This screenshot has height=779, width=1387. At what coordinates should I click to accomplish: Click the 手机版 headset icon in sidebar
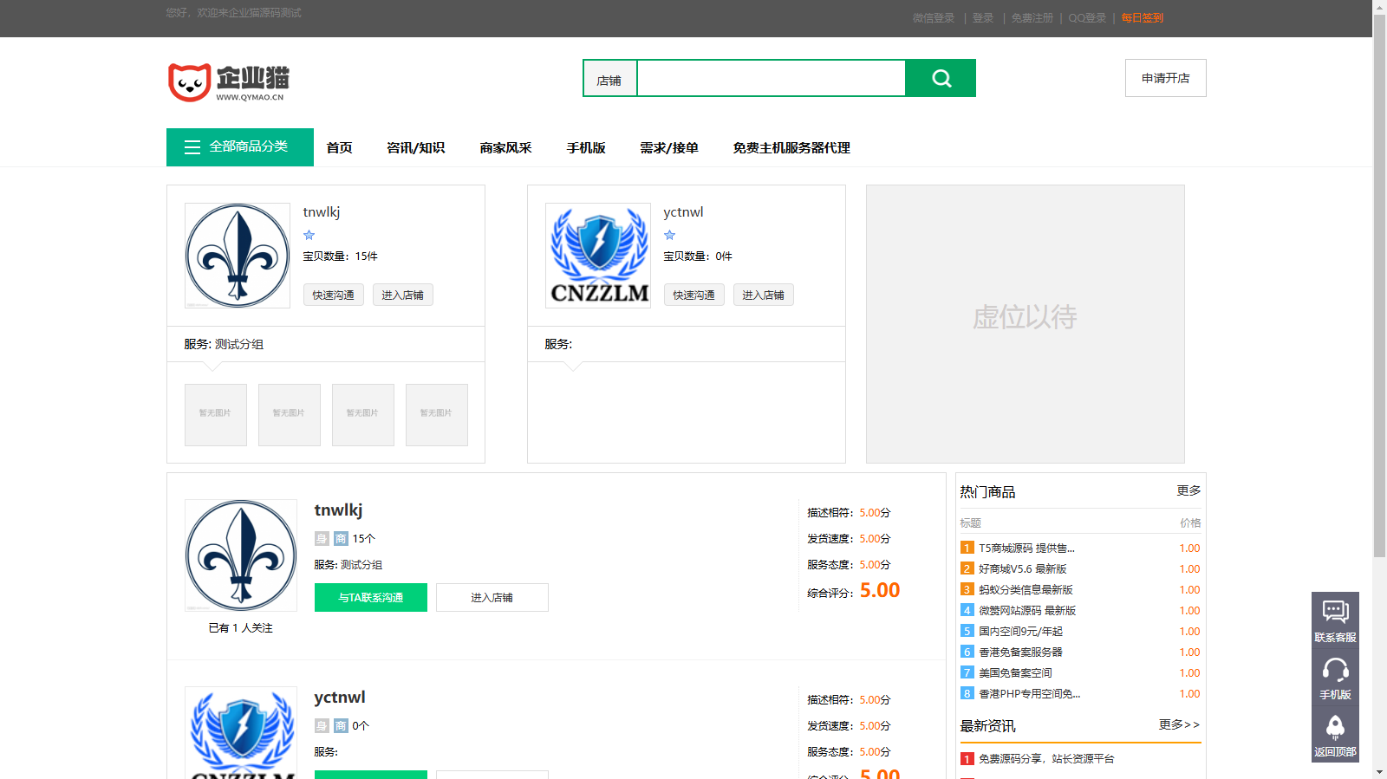[1335, 677]
